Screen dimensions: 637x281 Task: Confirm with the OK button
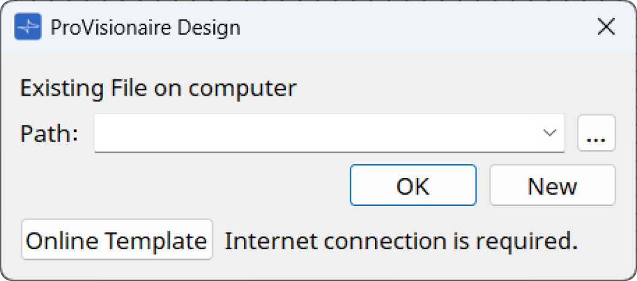pyautogui.click(x=413, y=185)
